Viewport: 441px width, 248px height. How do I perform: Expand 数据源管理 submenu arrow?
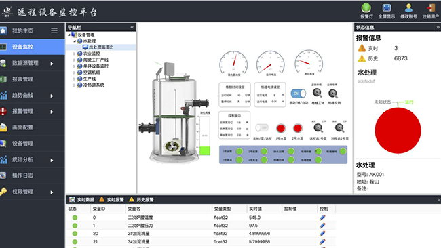(x=52, y=64)
